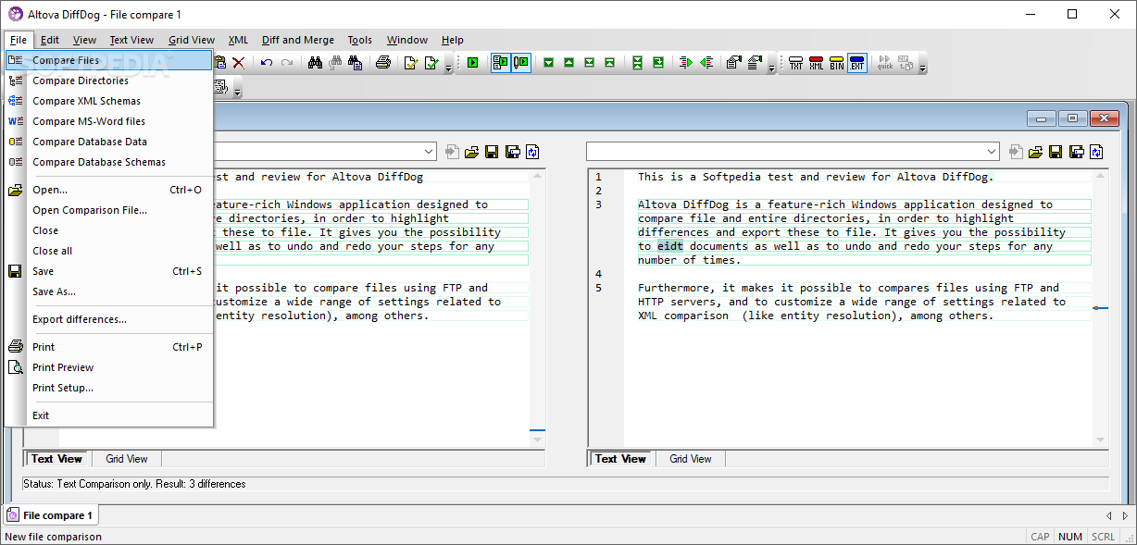Select File compare 1 document tab

click(x=51, y=515)
